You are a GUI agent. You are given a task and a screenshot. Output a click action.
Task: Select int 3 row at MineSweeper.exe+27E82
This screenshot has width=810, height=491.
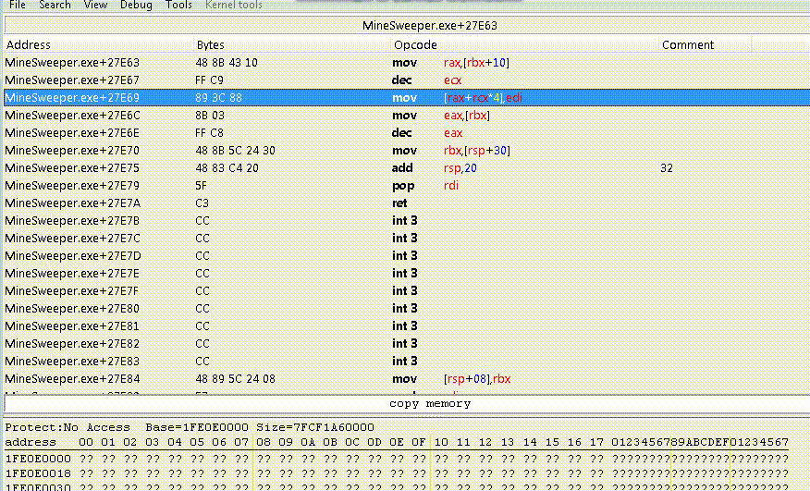(x=407, y=344)
